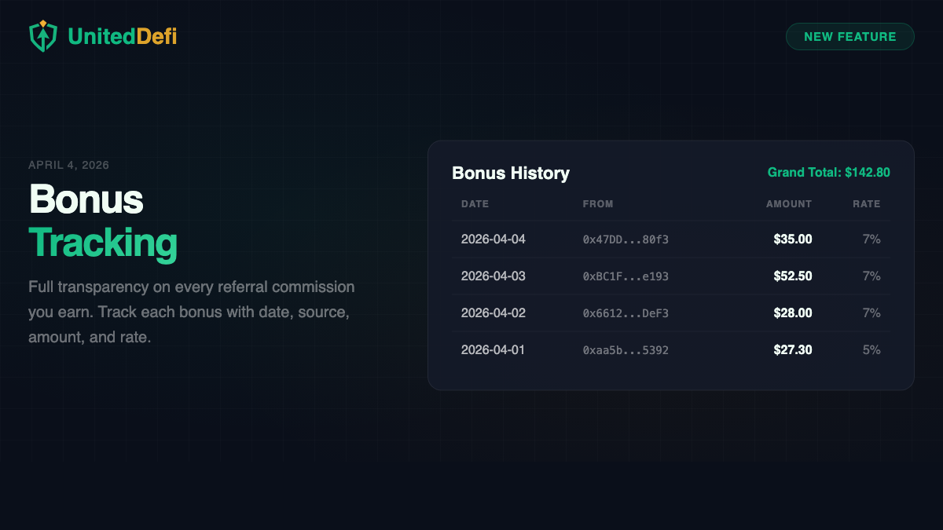This screenshot has height=530, width=943.
Task: Expand the 2026-04-04 bonus row
Action: 668,239
